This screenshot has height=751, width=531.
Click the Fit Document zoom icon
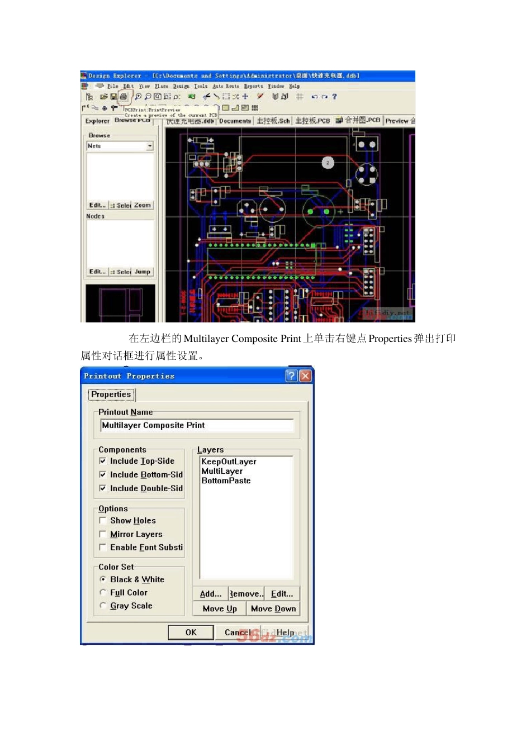(158, 97)
